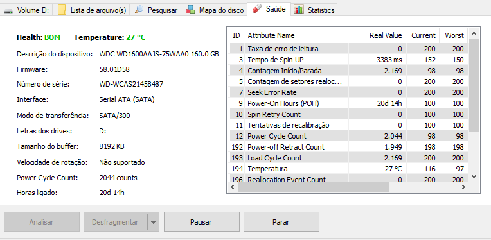Click the magnifier icon of Pesquisar
The image size is (491, 240).
coord(139,10)
